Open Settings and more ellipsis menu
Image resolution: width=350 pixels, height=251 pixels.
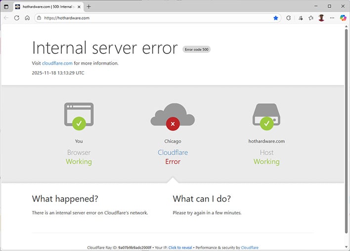coord(332,18)
